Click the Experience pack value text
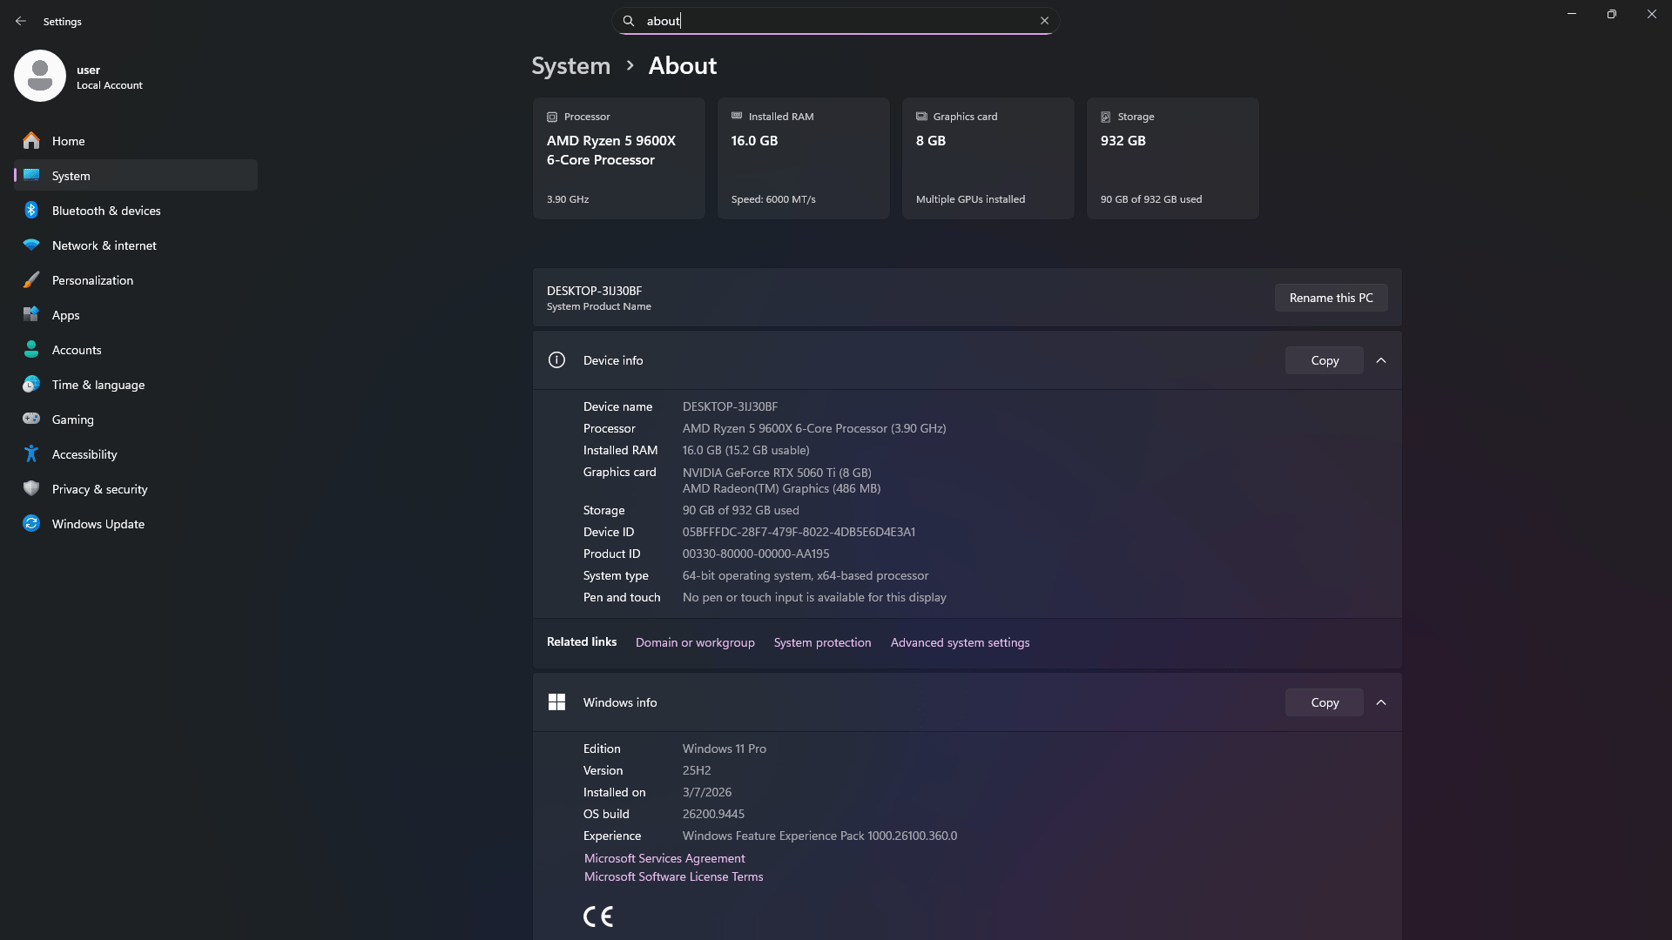 point(819,836)
